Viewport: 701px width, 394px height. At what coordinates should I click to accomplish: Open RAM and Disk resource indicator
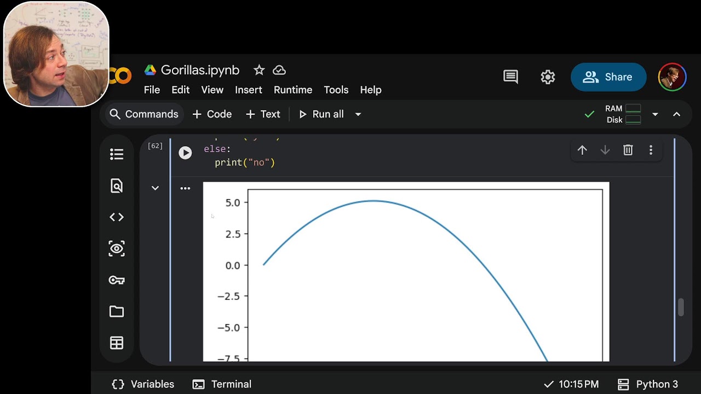pos(623,114)
